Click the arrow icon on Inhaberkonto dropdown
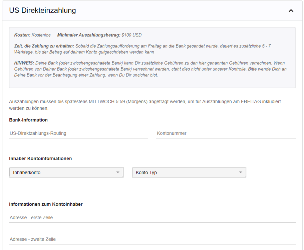This screenshot has width=304, height=250. (x=117, y=172)
